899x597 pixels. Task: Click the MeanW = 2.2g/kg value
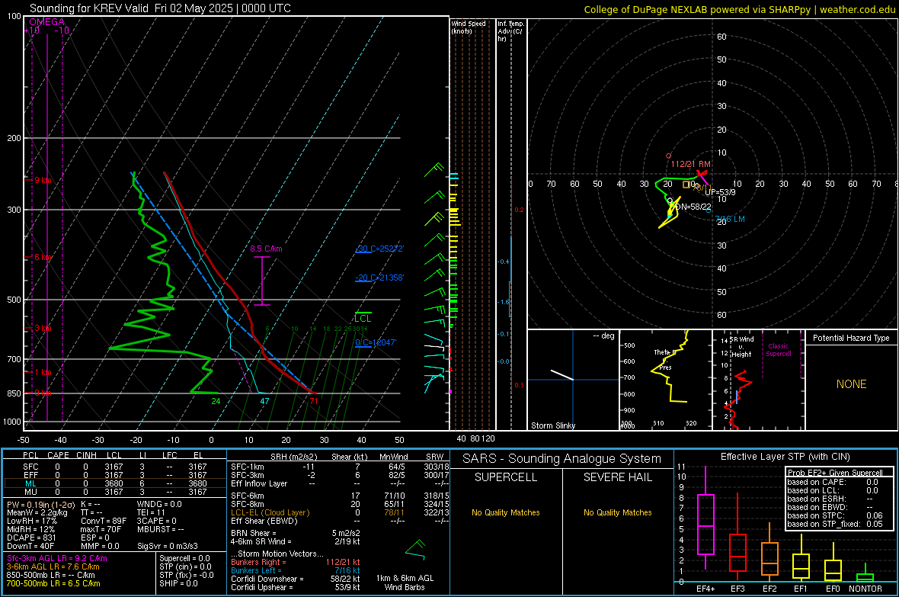point(37,512)
